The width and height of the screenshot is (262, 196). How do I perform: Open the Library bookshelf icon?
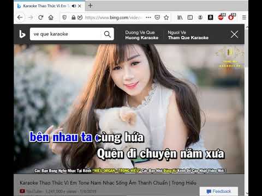tap(180, 17)
